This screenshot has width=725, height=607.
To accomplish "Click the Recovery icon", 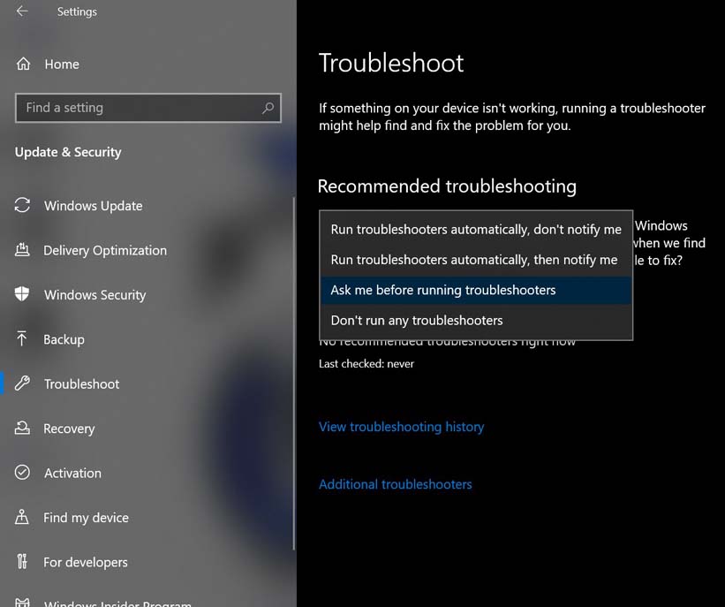I will coord(22,428).
